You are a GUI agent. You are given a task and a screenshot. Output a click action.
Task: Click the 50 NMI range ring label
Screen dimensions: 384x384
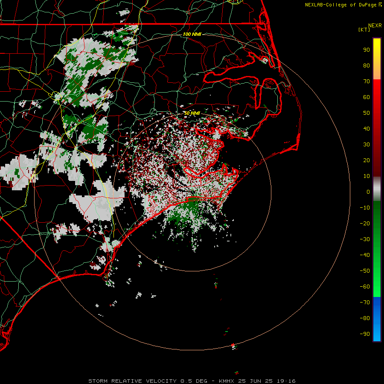pyautogui.click(x=192, y=113)
